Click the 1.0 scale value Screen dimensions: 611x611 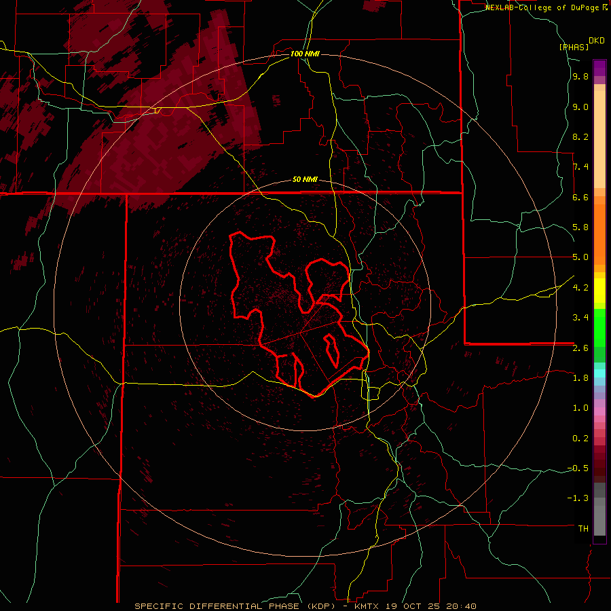[580, 408]
